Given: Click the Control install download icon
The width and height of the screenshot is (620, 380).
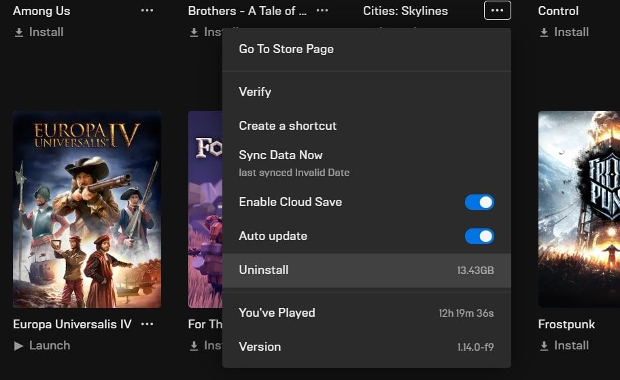Looking at the screenshot, I should (544, 32).
